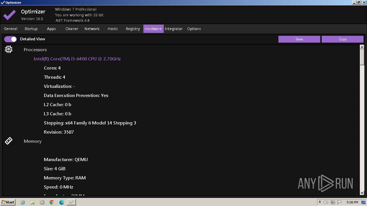Click the volume speaker tray icon
367x206 pixels.
pos(326,202)
